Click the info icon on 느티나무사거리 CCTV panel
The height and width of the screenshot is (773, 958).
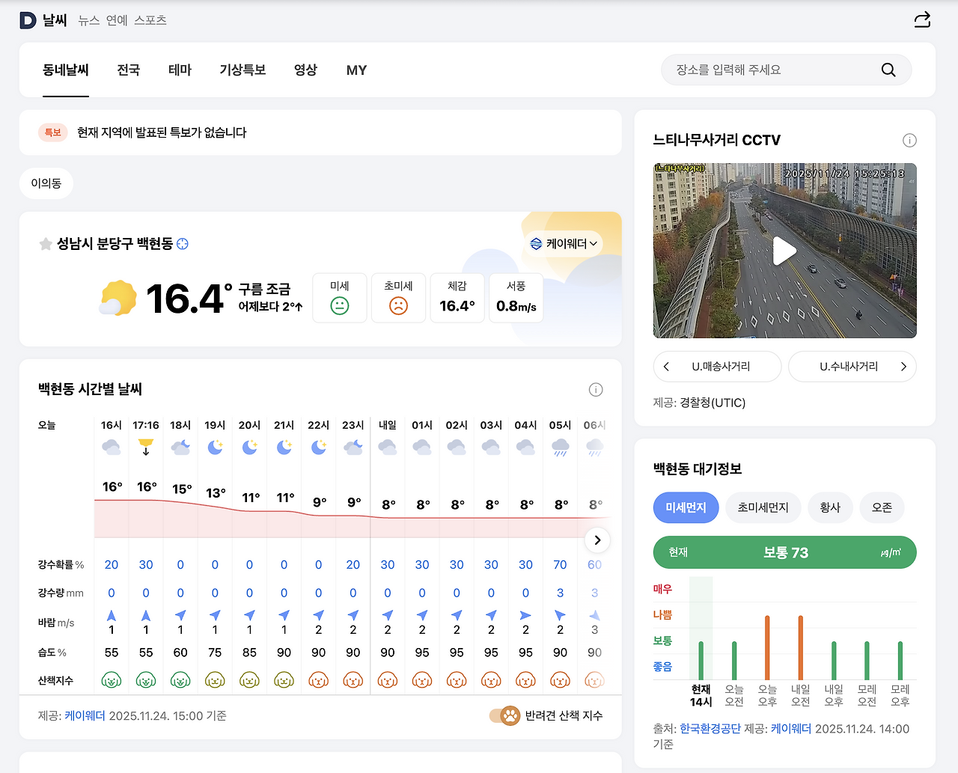909,140
